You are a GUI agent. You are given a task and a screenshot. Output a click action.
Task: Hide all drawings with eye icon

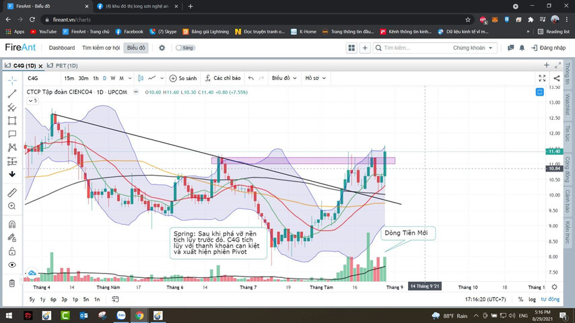coord(12,265)
